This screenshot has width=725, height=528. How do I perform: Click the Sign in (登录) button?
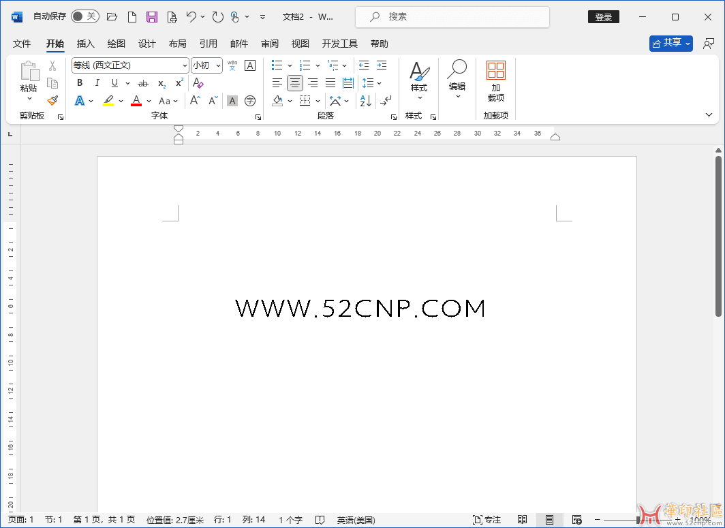tap(604, 17)
